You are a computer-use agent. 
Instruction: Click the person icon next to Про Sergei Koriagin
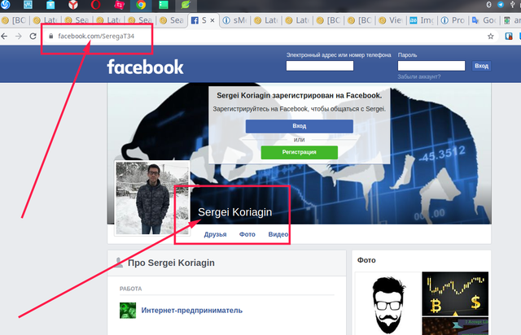[119, 263]
